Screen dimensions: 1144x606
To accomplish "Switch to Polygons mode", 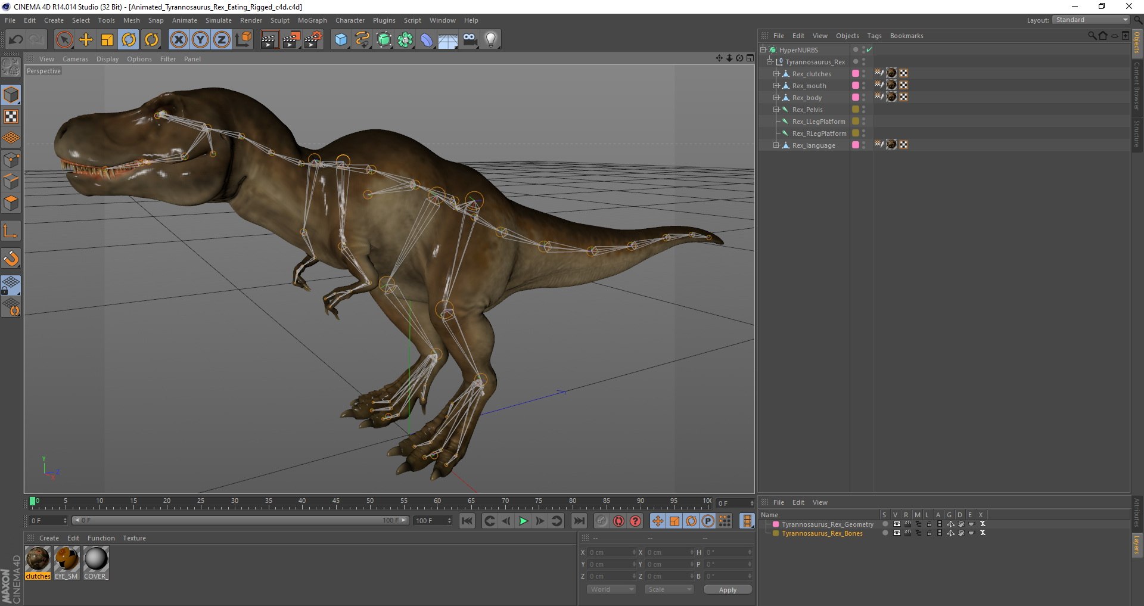I will (11, 203).
